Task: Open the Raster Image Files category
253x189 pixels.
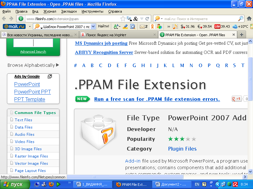Action: [31, 156]
